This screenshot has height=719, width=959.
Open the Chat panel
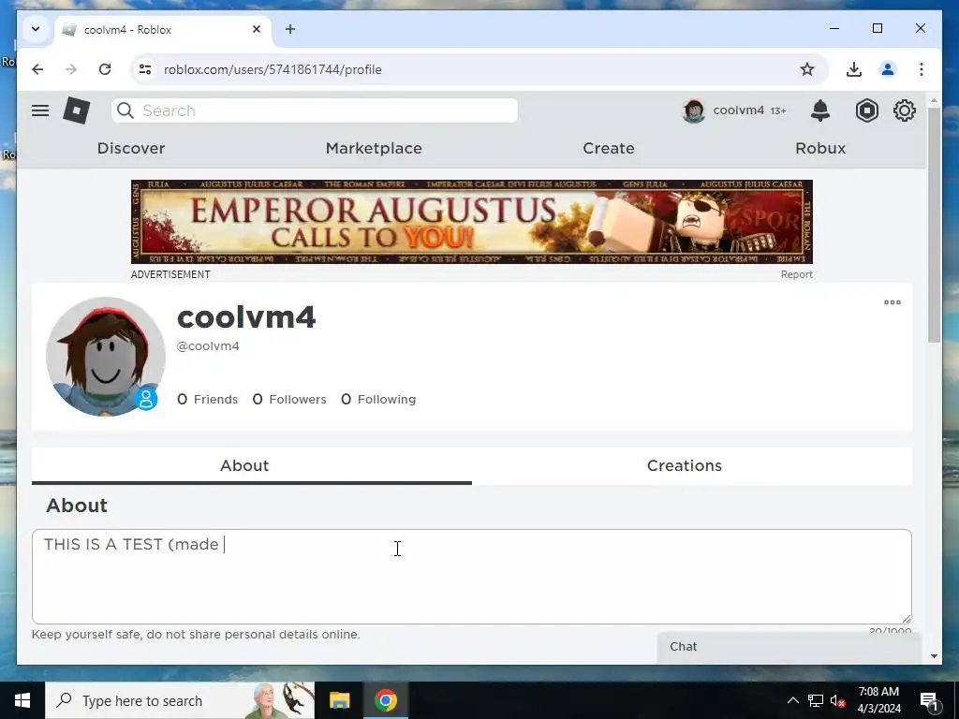point(789,647)
